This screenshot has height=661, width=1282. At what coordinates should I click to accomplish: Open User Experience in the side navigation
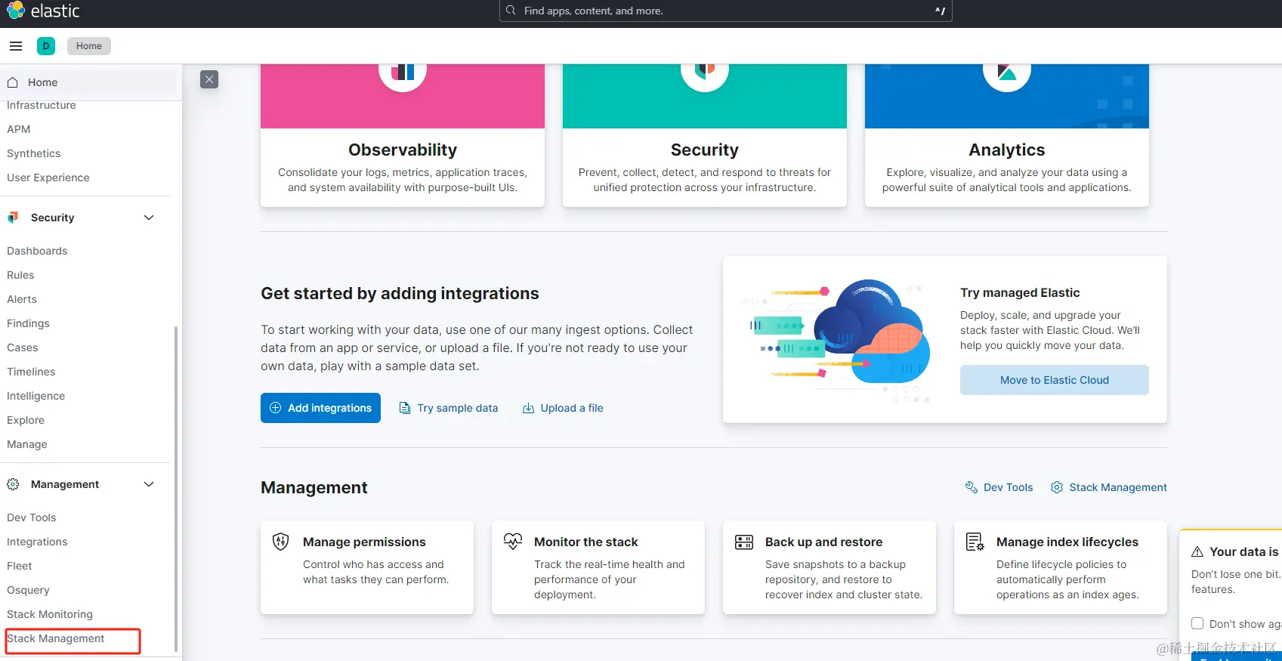[x=48, y=178]
